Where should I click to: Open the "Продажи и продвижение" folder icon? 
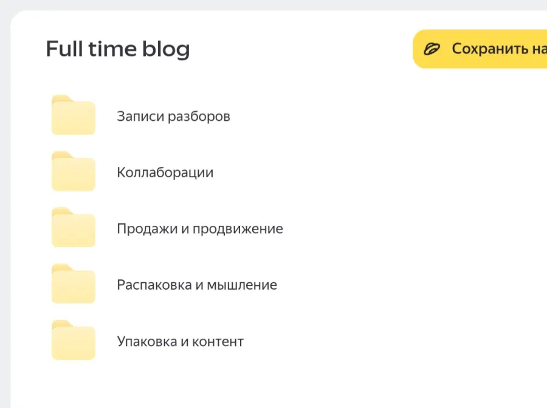click(73, 228)
